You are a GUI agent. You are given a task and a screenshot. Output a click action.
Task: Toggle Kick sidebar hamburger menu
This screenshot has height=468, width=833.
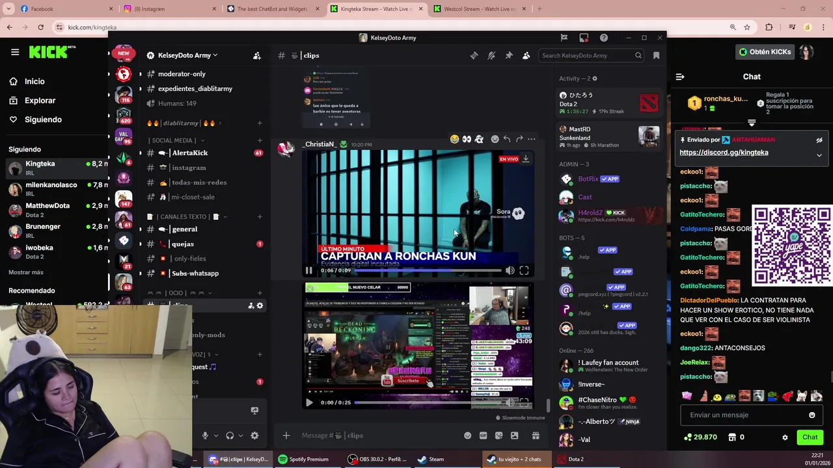coord(15,52)
